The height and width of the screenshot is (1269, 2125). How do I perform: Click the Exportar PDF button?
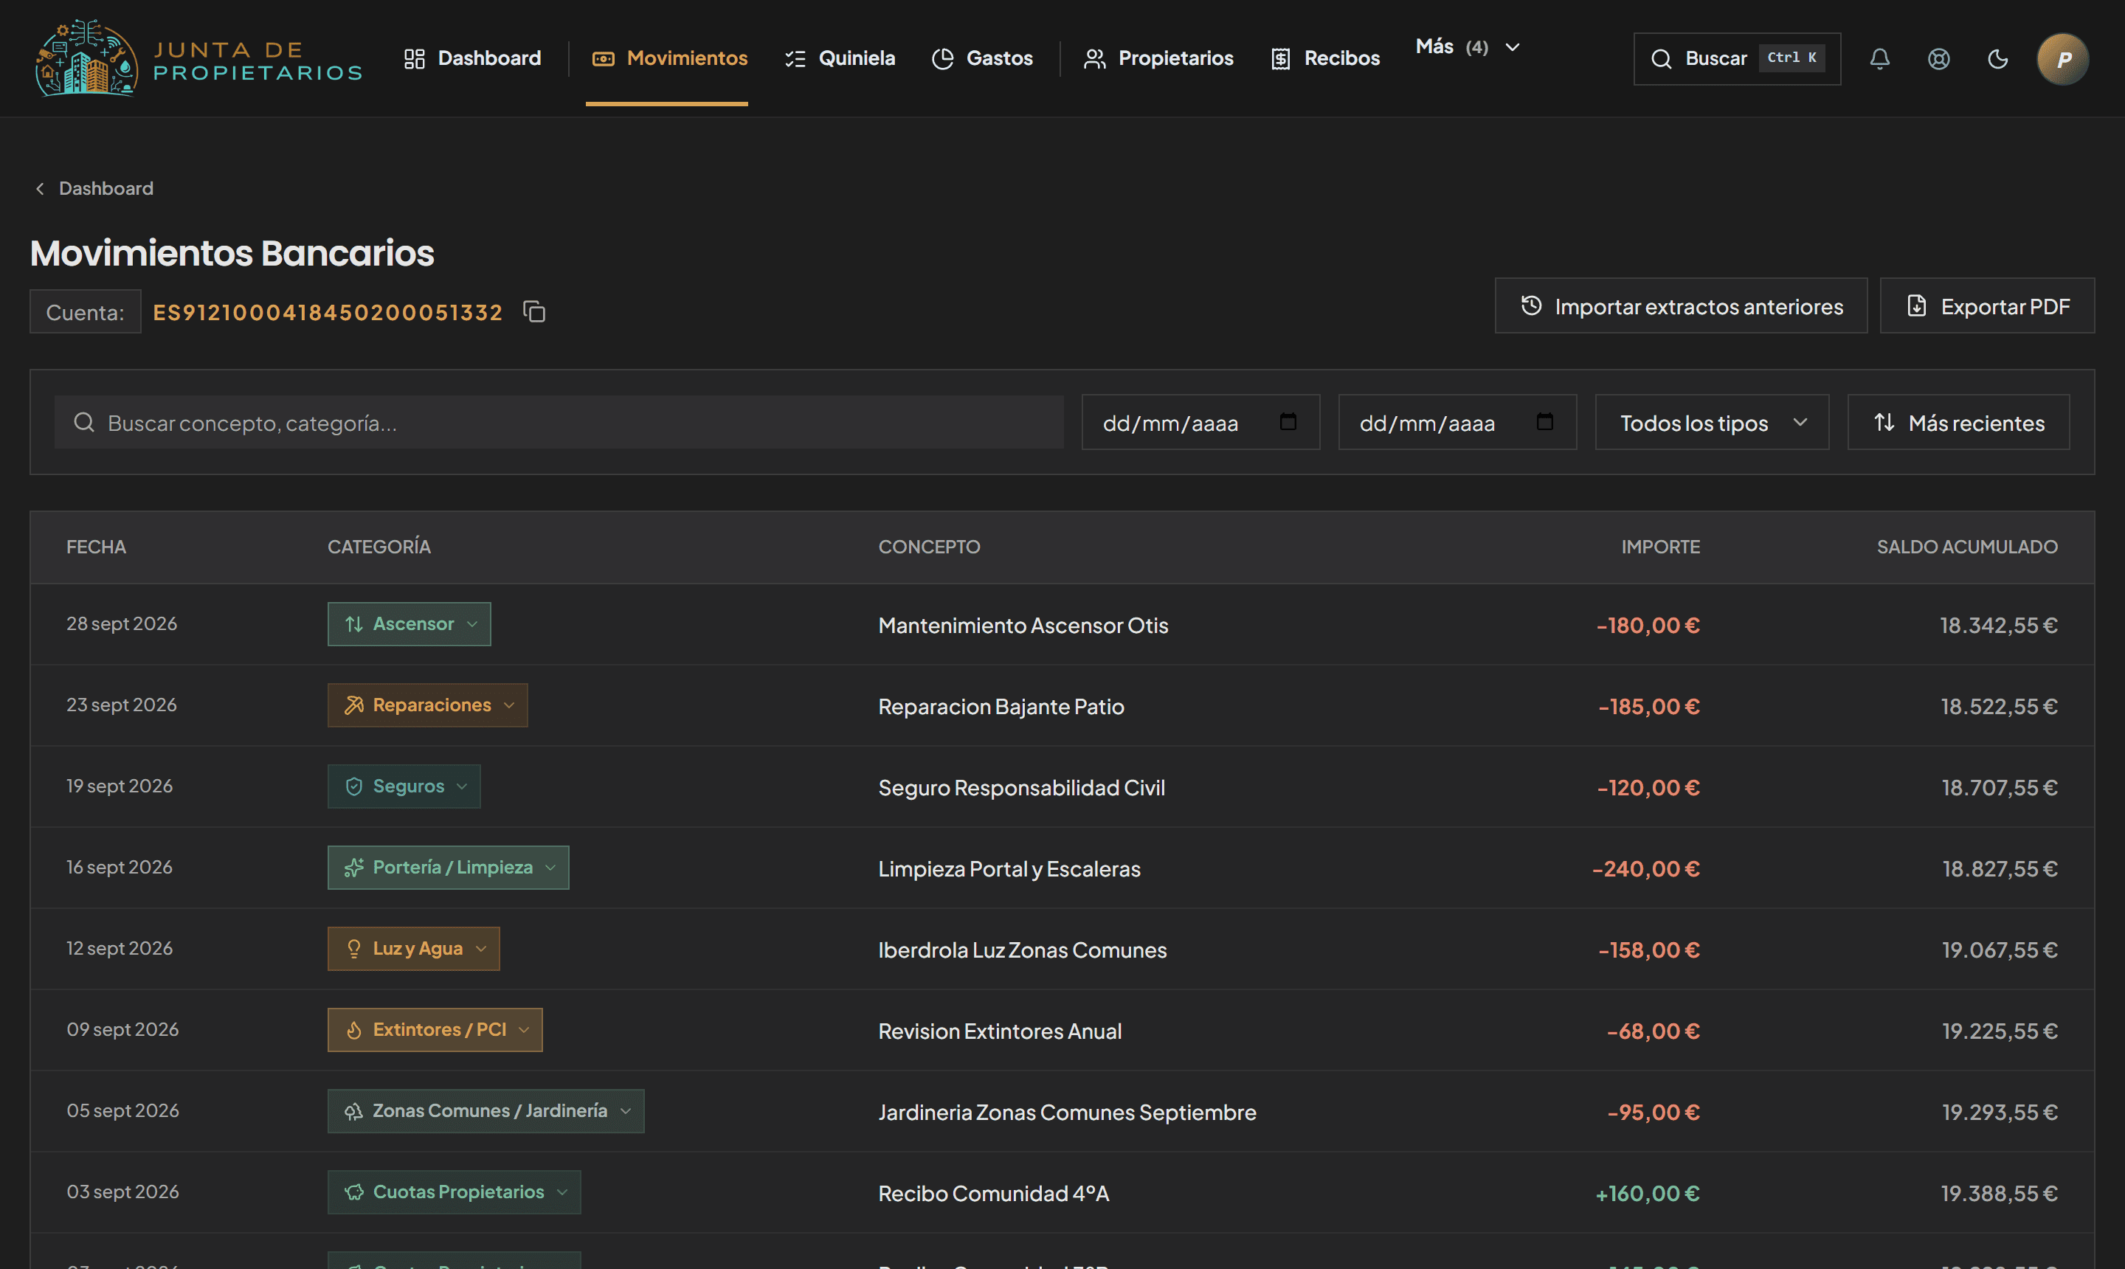[x=1987, y=306]
